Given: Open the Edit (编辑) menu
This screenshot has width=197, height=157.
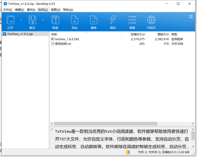Looking at the screenshot, I should (20, 10).
